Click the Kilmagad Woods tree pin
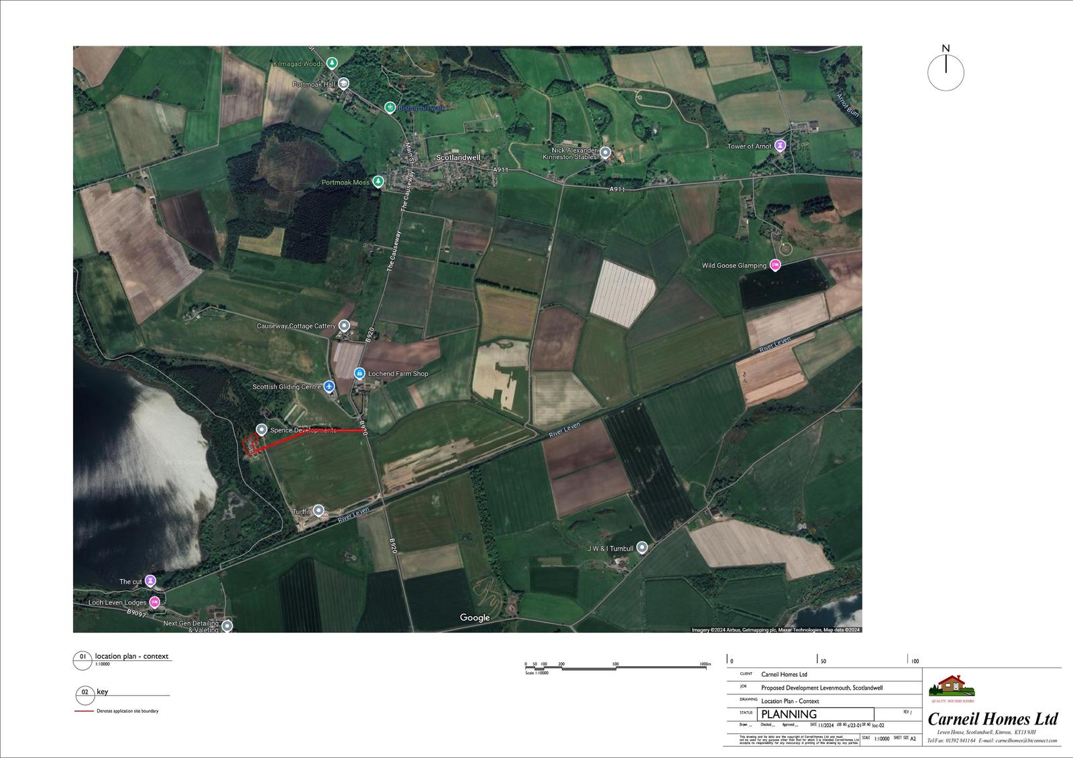This screenshot has width=1073, height=758. point(331,63)
